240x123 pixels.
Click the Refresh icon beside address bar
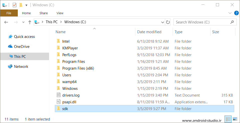[x=168, y=22]
